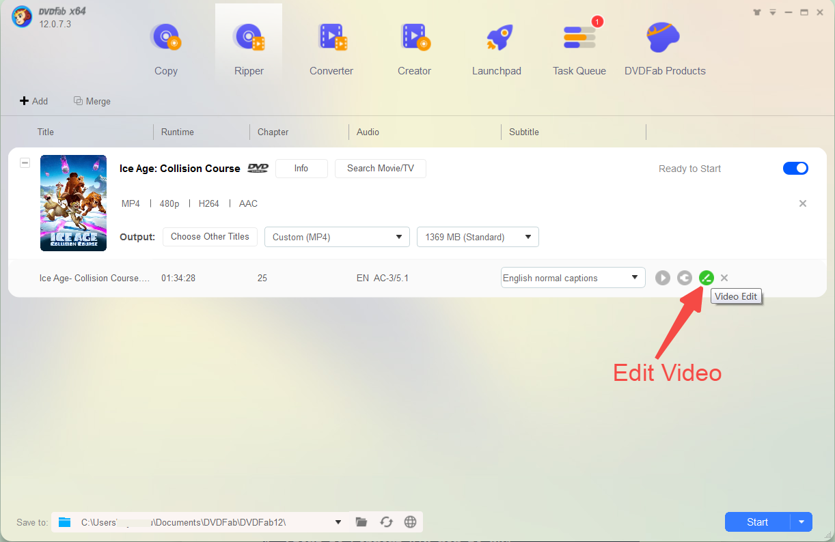This screenshot has width=835, height=542.
Task: Click the DVDFab monkey logo
Action: click(x=22, y=18)
